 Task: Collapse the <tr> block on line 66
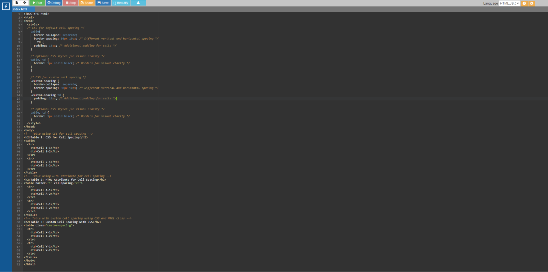coord(22,243)
